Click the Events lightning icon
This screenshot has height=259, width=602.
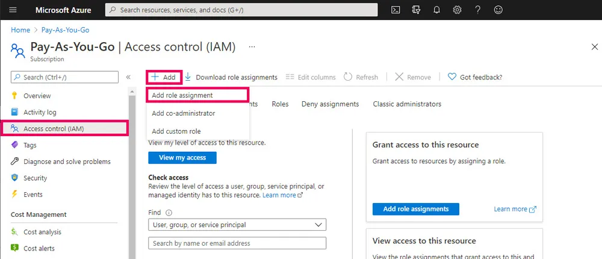[x=14, y=194]
